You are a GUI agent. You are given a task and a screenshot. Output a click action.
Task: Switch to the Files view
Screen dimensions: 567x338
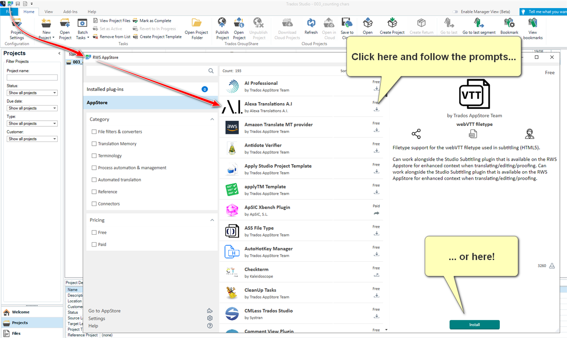[32, 333]
